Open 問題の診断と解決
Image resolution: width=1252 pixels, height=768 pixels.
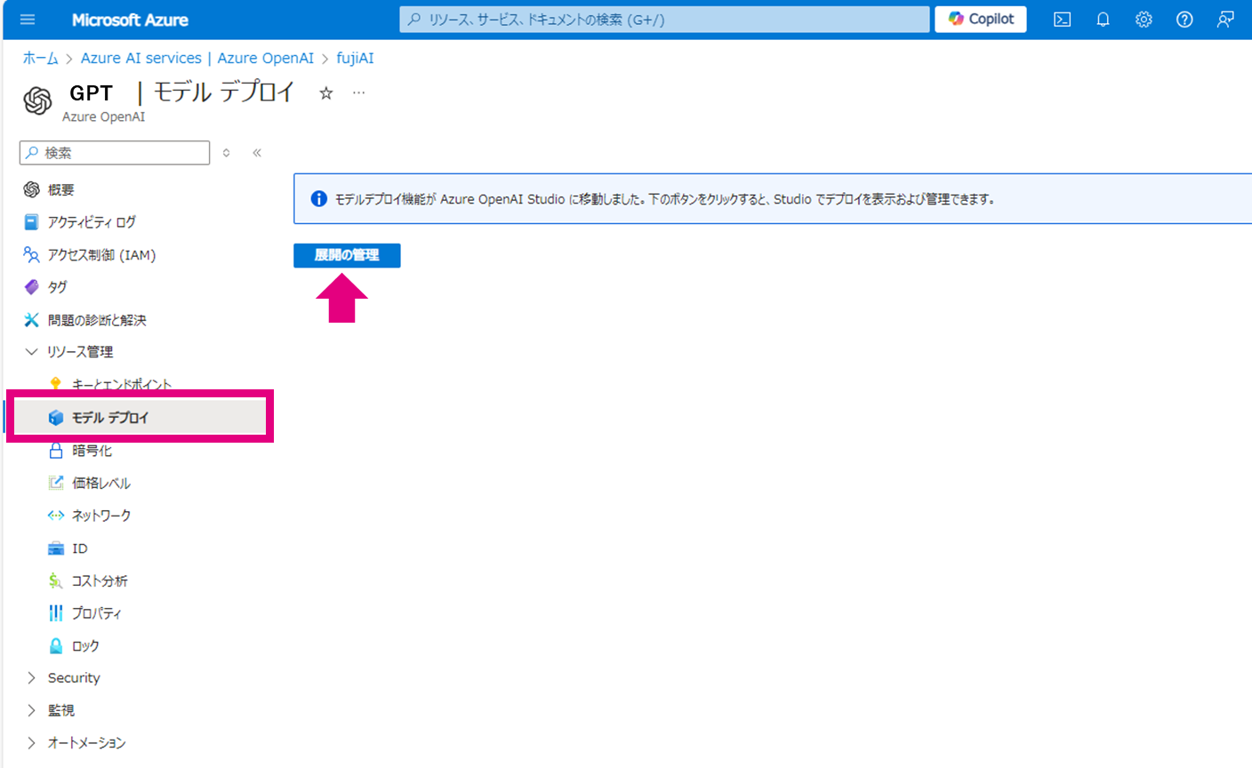tap(97, 320)
